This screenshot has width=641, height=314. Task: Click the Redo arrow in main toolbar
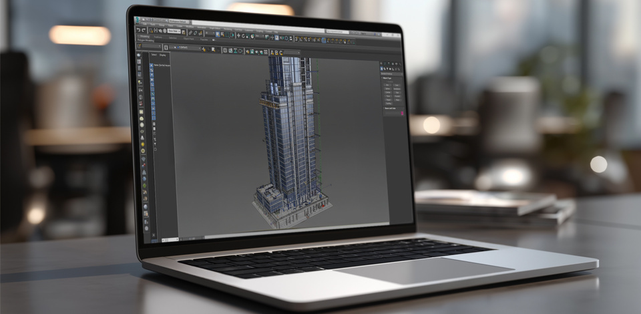[x=144, y=30]
